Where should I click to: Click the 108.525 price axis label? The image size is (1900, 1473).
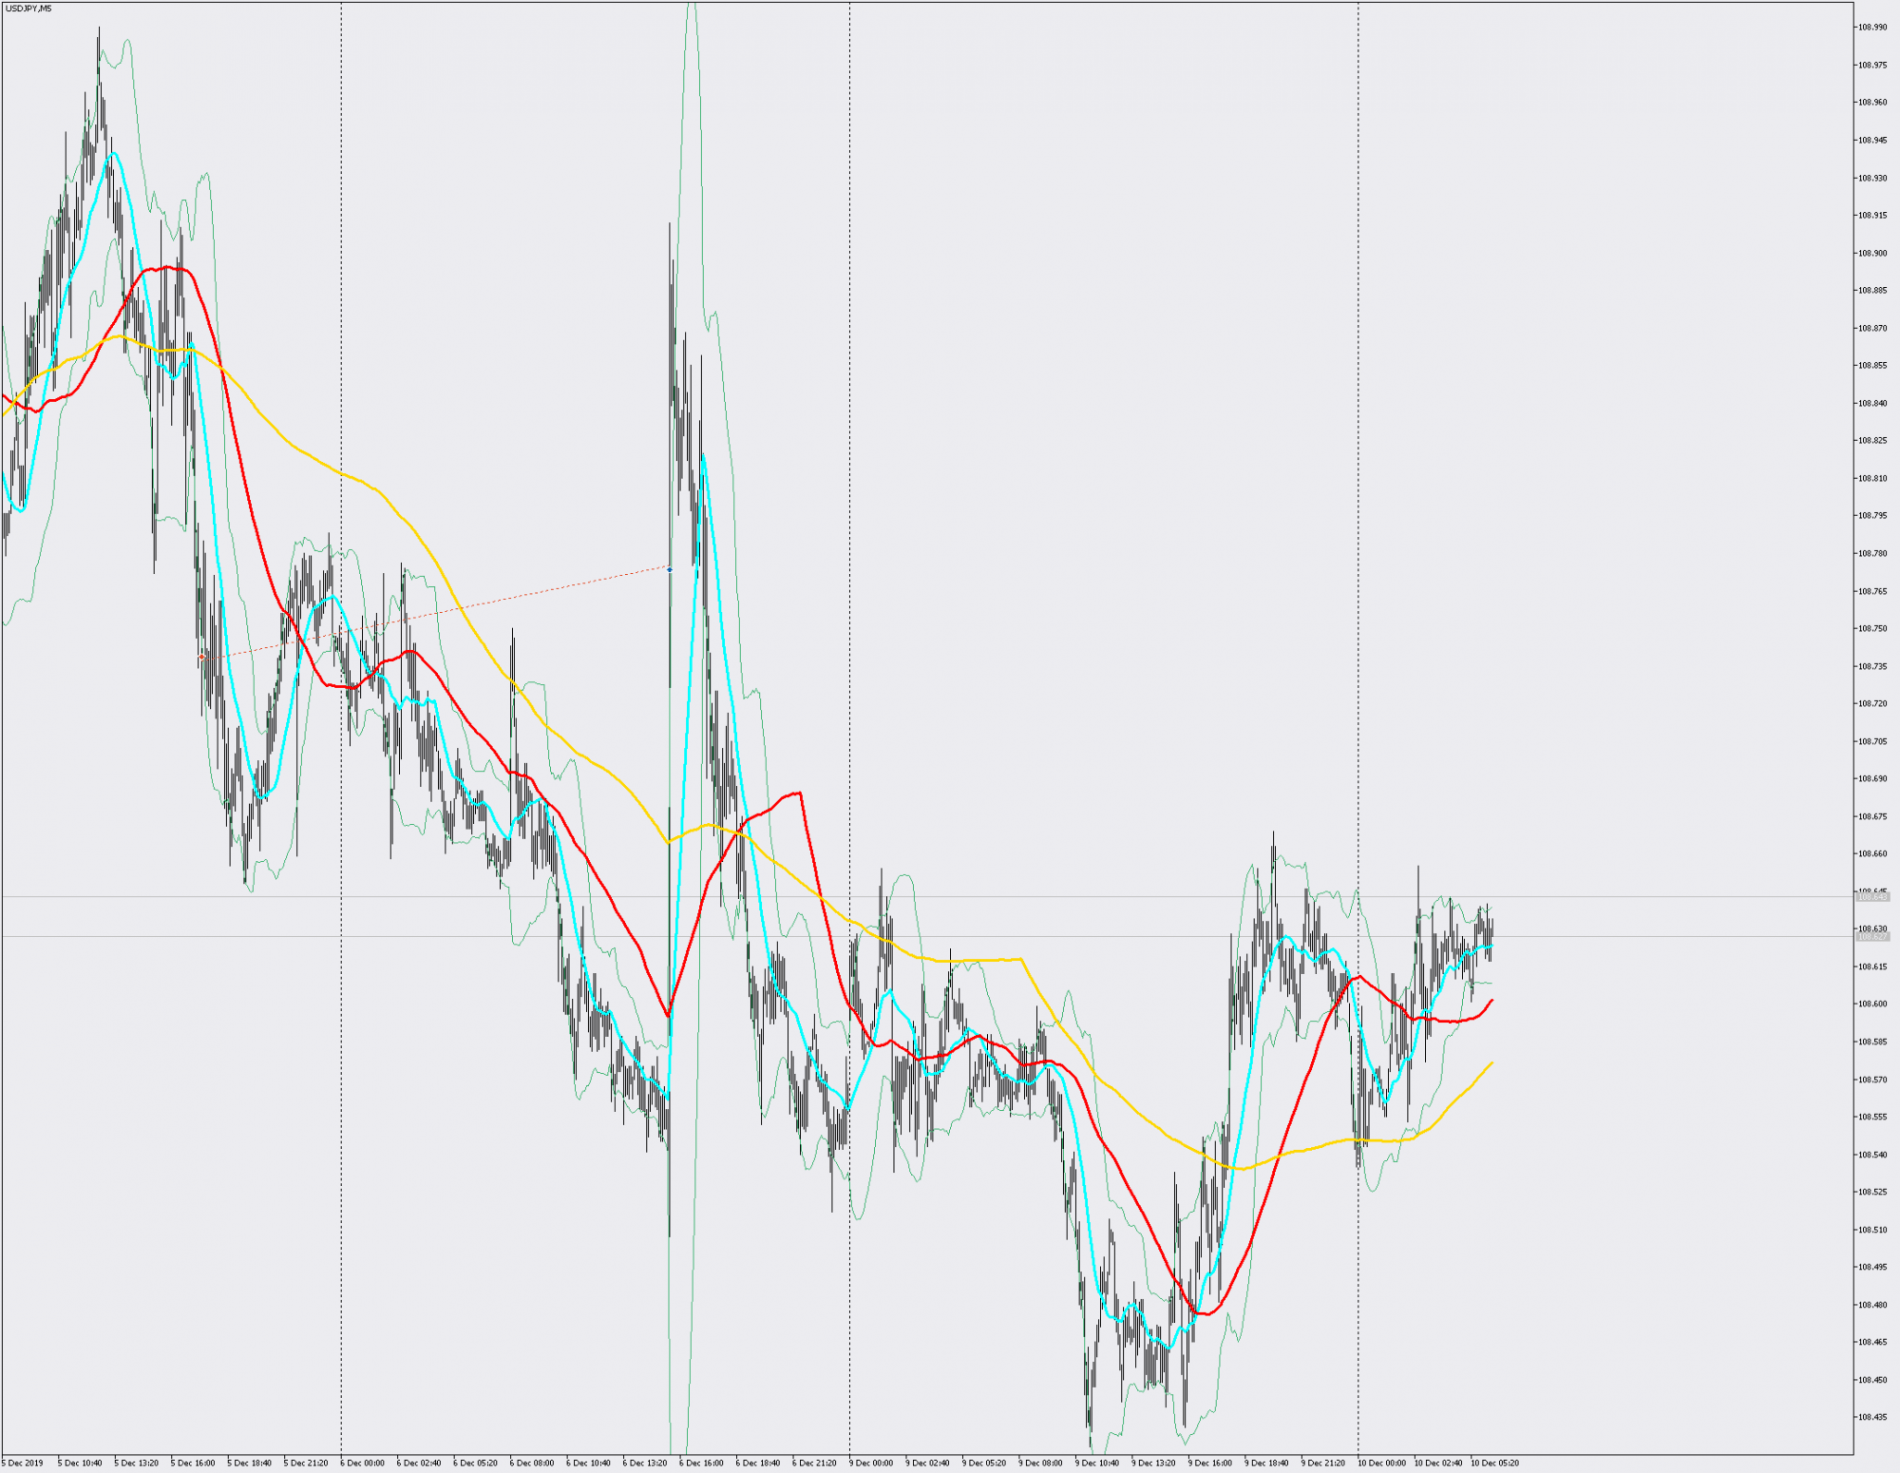point(1872,1193)
